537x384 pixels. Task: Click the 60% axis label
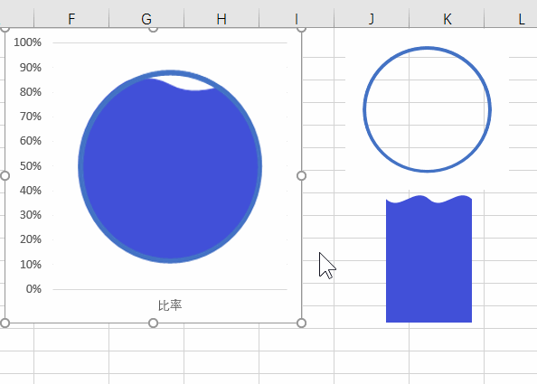tap(31, 141)
